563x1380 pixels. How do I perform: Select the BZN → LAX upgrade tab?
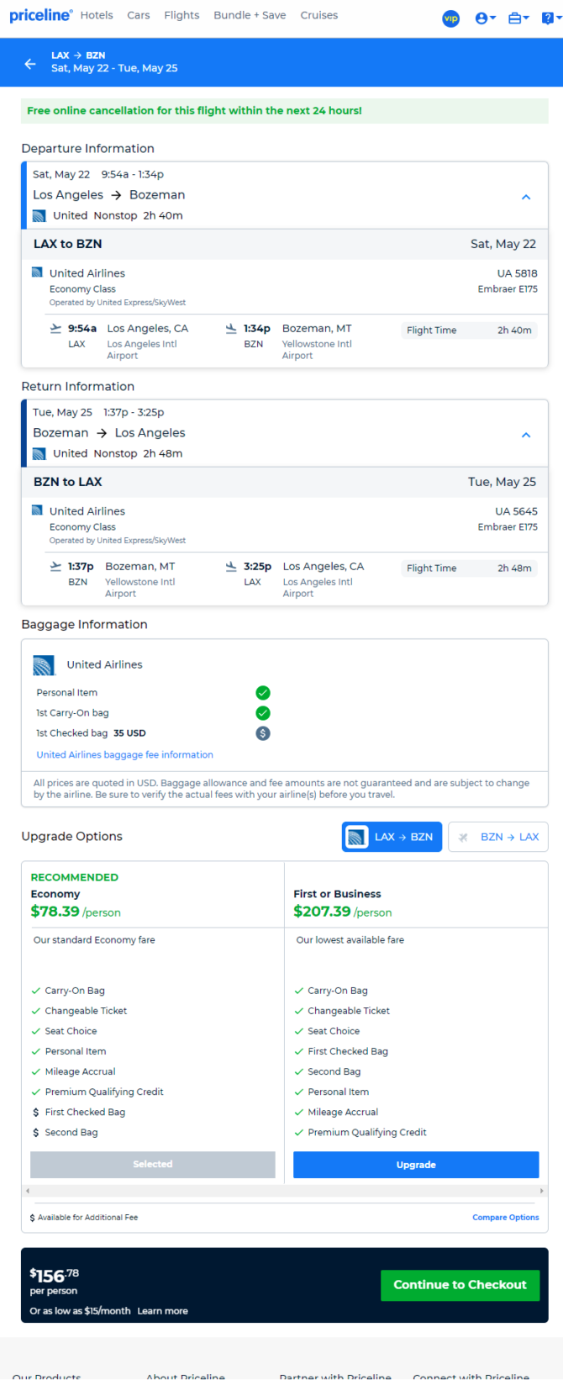[498, 837]
